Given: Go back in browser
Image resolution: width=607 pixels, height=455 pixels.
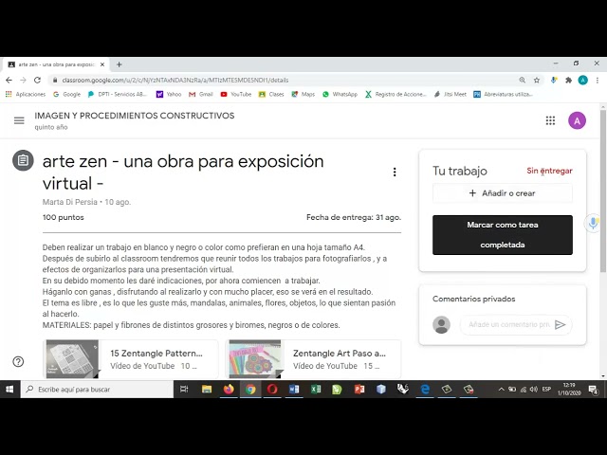Looking at the screenshot, I should (9, 80).
